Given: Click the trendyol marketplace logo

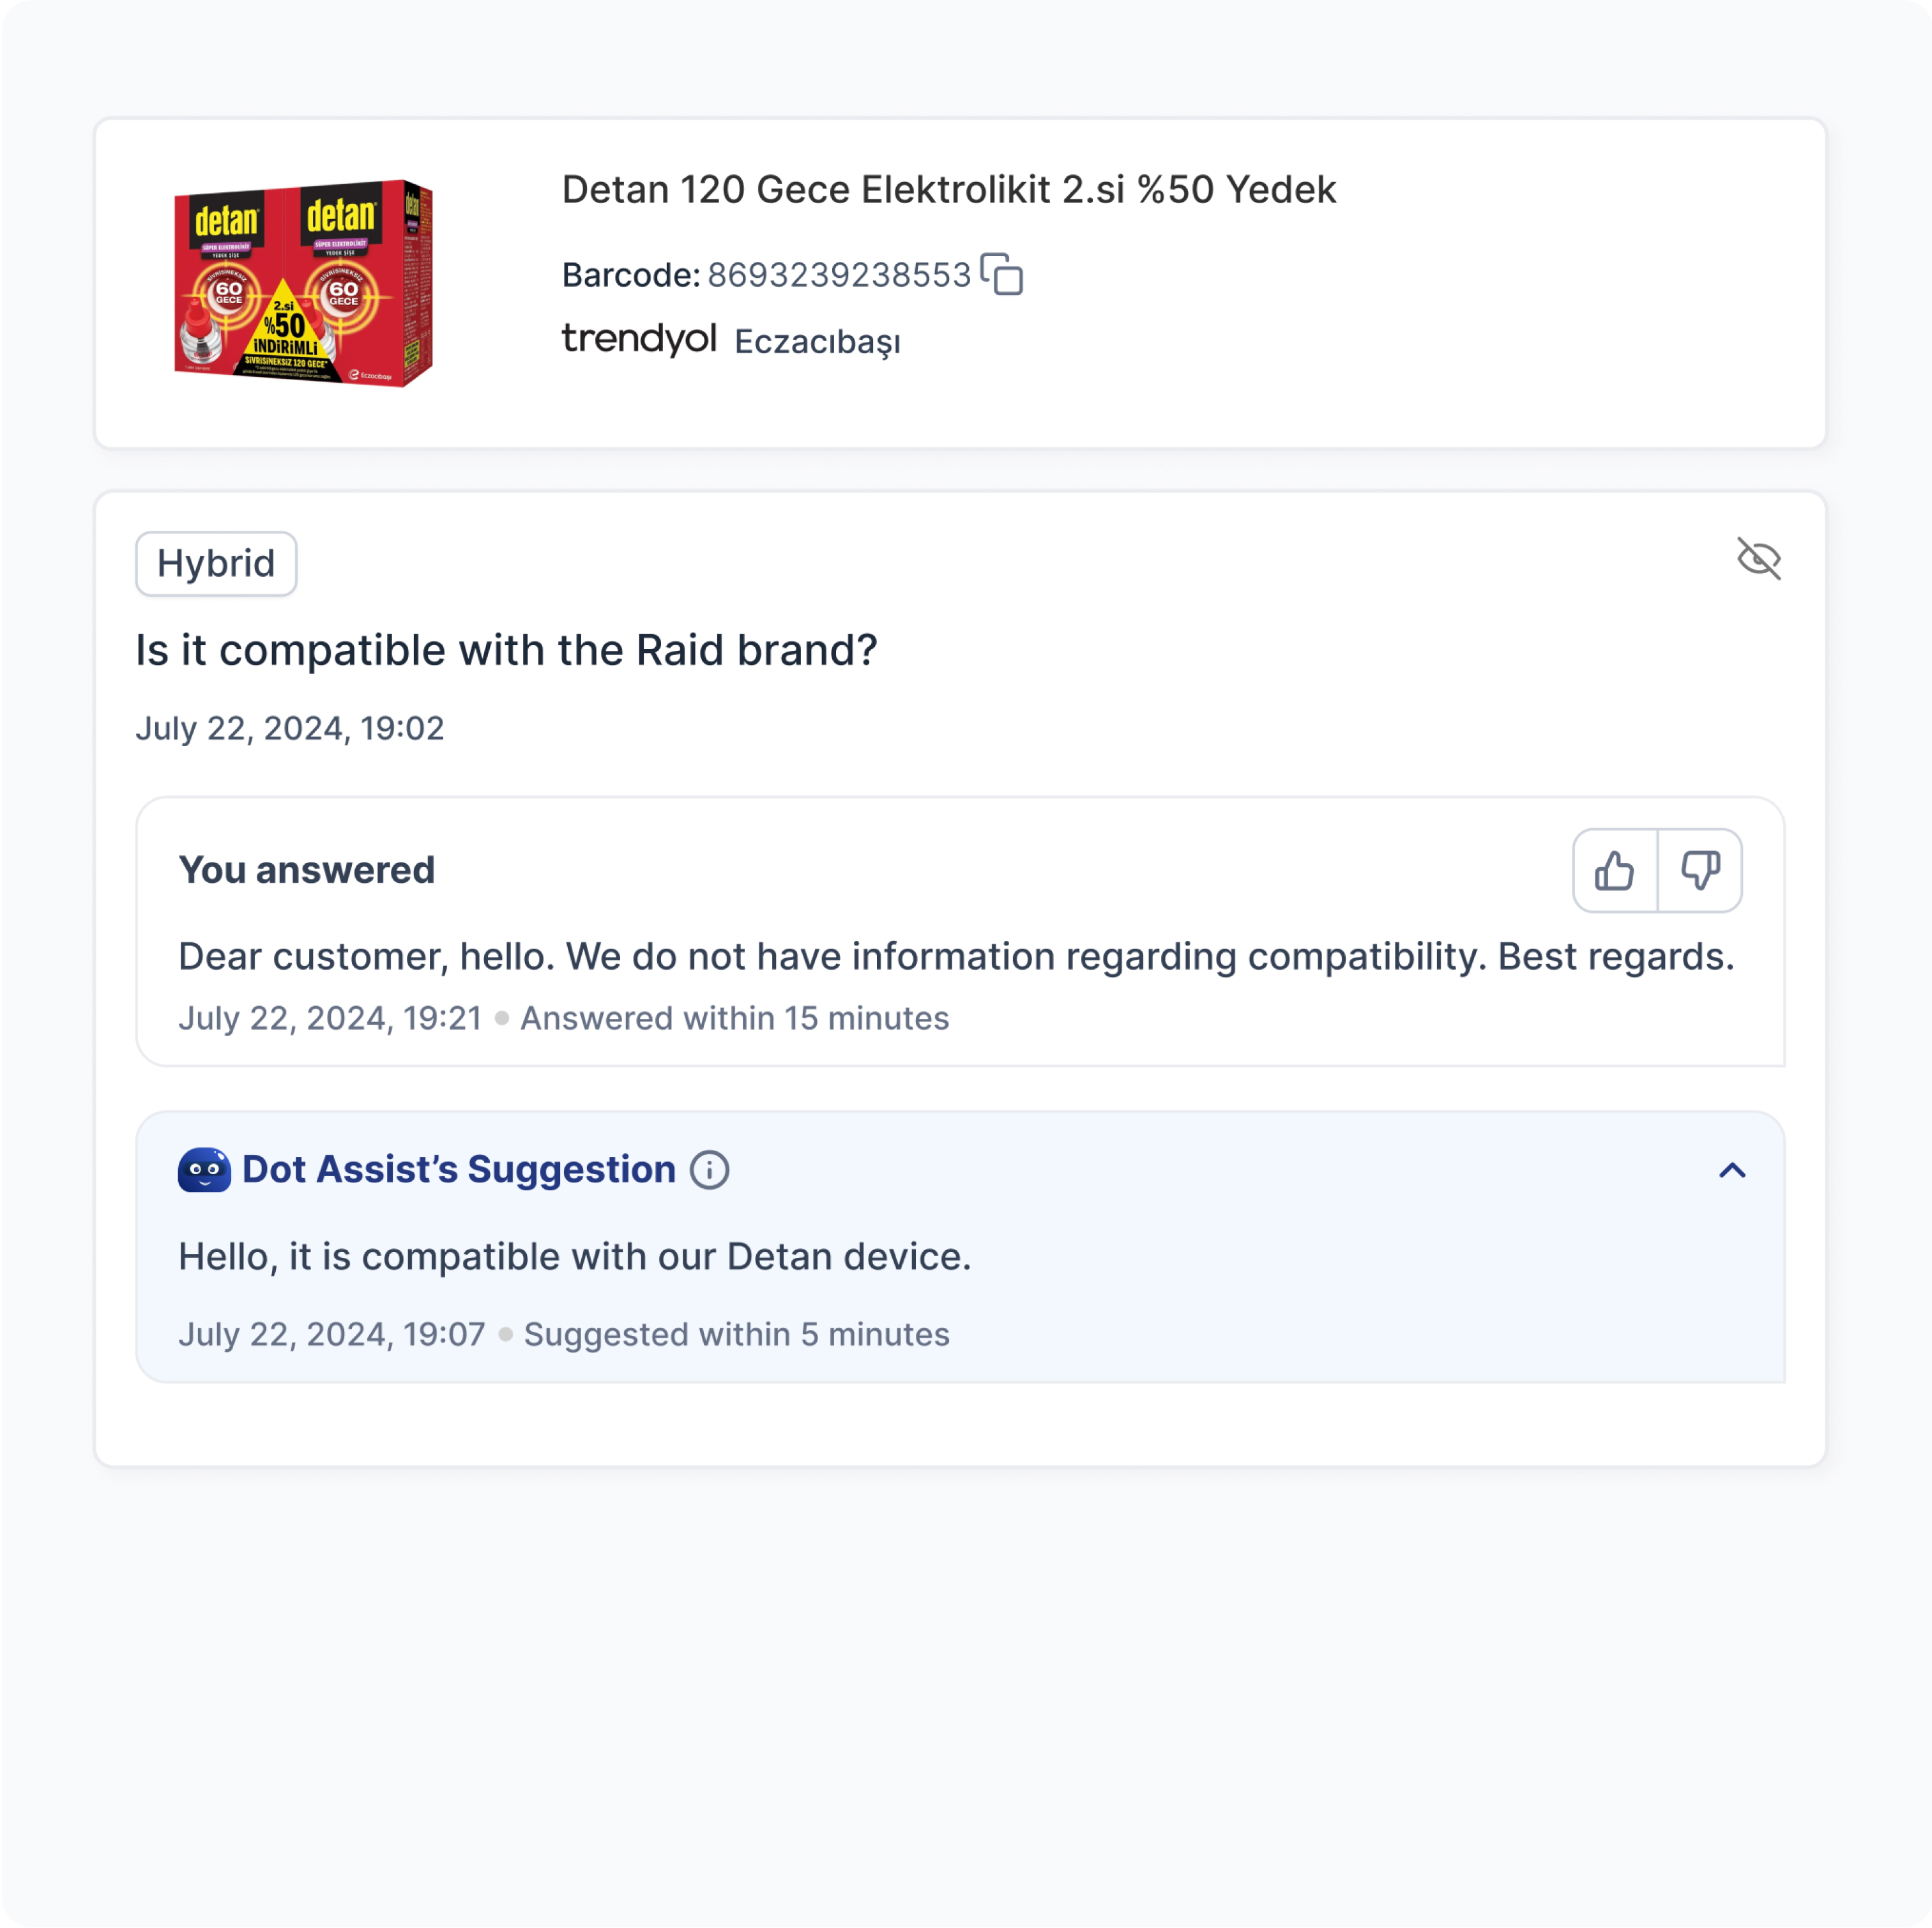Looking at the screenshot, I should (639, 339).
